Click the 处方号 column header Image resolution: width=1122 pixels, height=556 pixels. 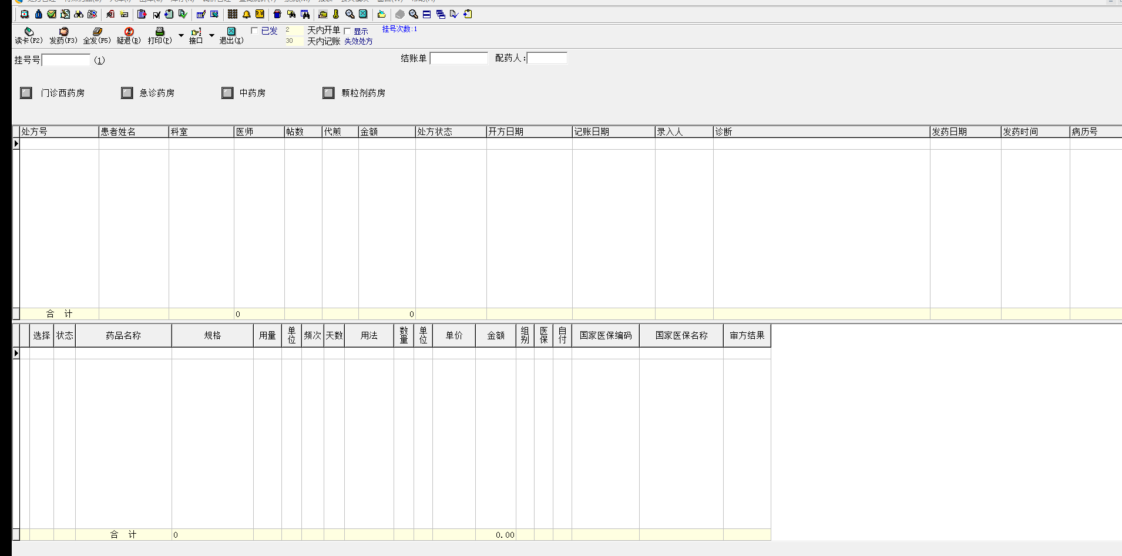(x=59, y=132)
